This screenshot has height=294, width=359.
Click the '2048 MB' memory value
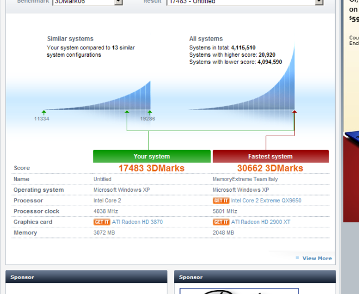(x=223, y=233)
